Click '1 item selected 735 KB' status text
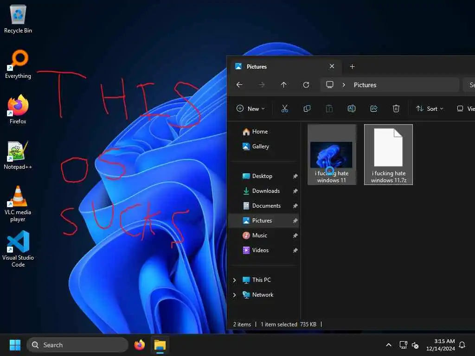This screenshot has height=356, width=475. click(x=289, y=324)
